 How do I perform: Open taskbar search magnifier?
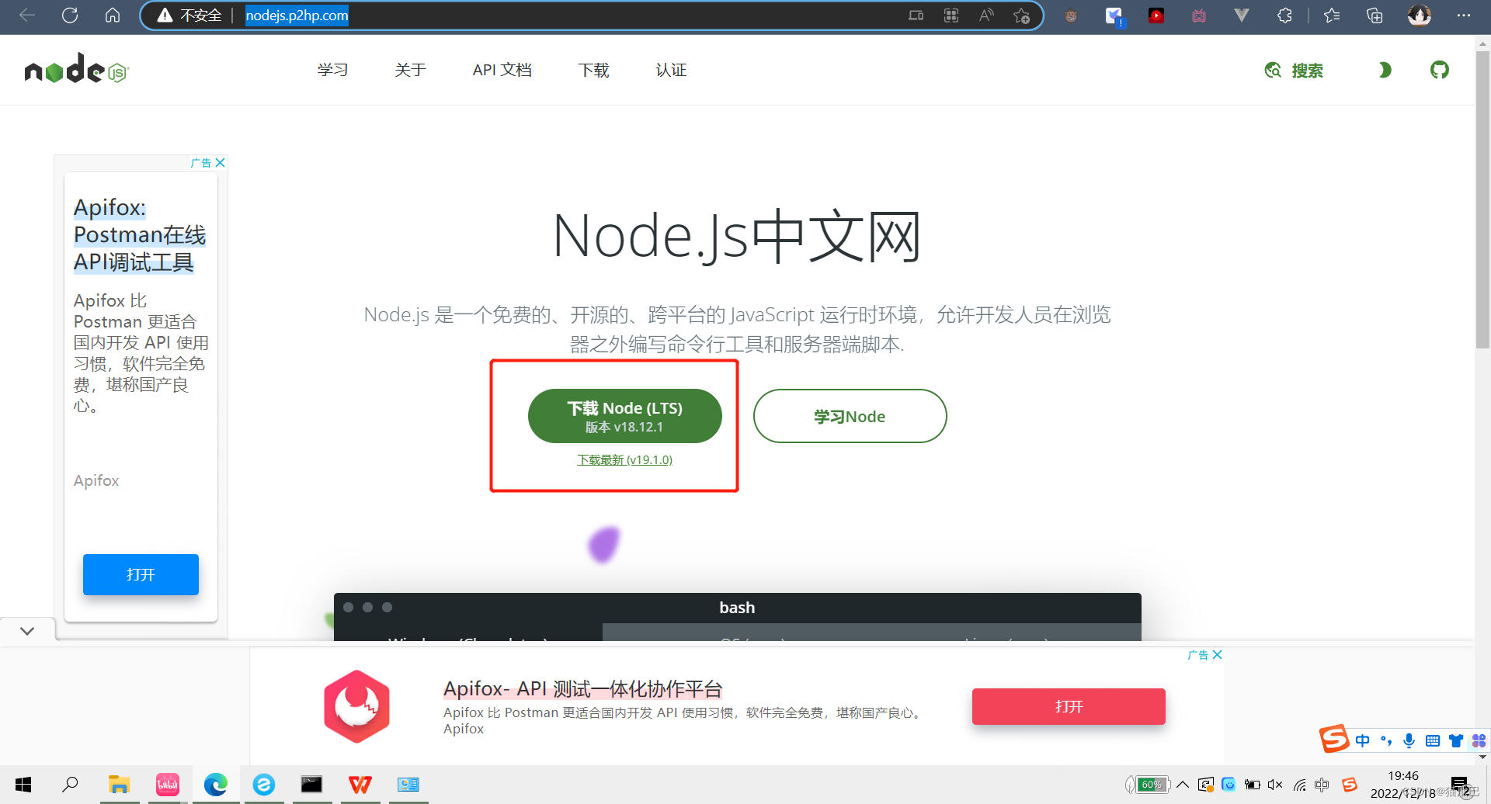pos(70,785)
